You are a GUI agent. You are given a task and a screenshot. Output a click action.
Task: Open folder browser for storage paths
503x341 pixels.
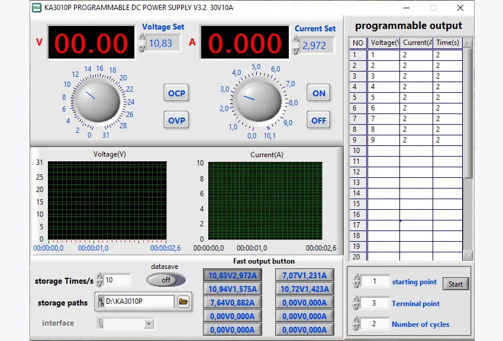pyautogui.click(x=183, y=302)
